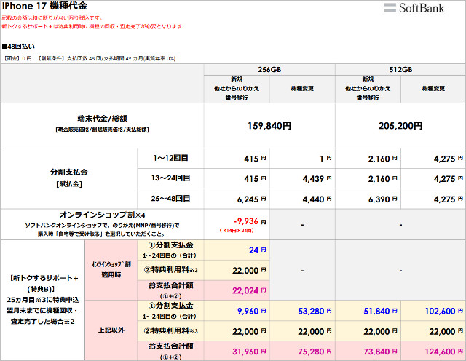Screen dimensions: 466x361
Task: Click the 1〜12回目 row label
Action: coord(171,157)
